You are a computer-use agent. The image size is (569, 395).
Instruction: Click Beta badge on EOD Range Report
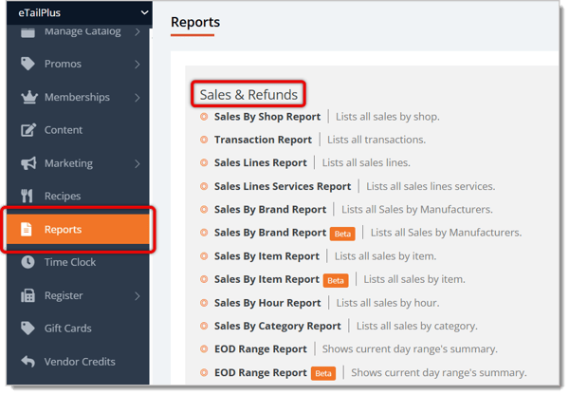(x=323, y=373)
